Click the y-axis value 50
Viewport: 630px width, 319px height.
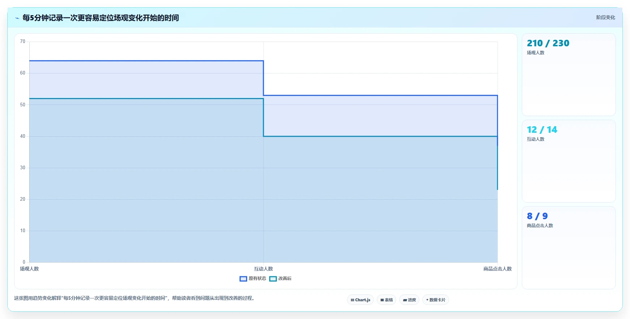pos(23,105)
